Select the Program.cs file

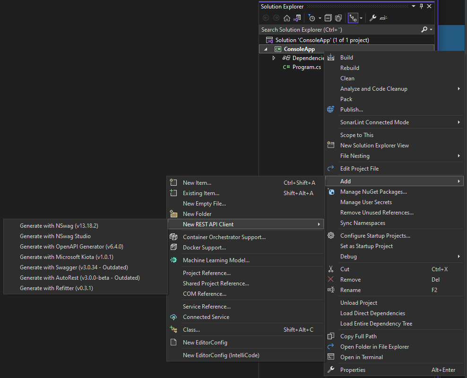pyautogui.click(x=306, y=67)
